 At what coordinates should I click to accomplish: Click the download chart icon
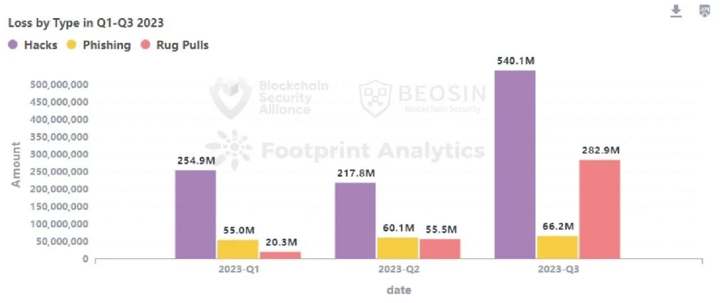[676, 11]
